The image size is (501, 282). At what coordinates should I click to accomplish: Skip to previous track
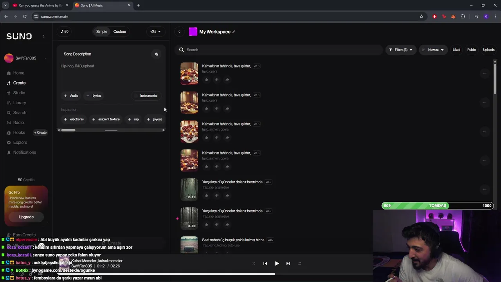coord(265,264)
